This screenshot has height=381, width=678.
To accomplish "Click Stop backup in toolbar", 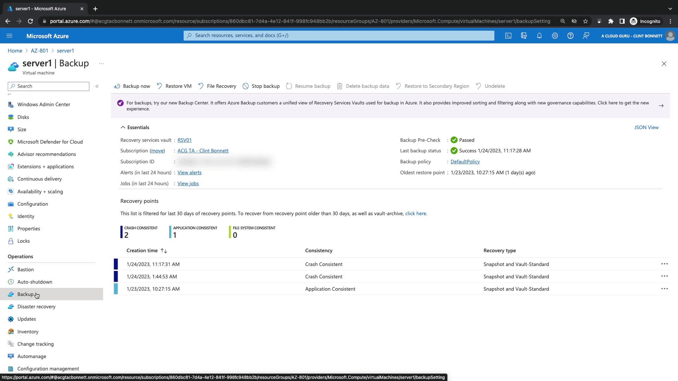I will (261, 86).
